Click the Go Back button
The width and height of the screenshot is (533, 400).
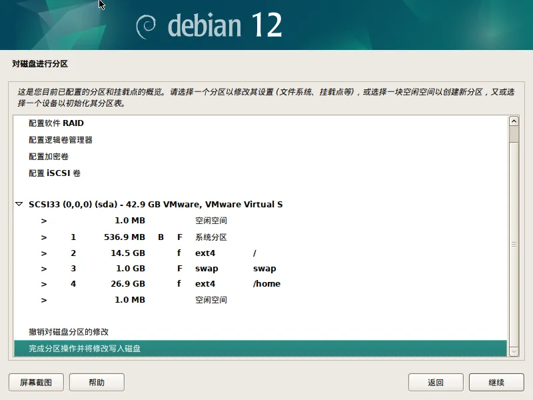click(436, 382)
